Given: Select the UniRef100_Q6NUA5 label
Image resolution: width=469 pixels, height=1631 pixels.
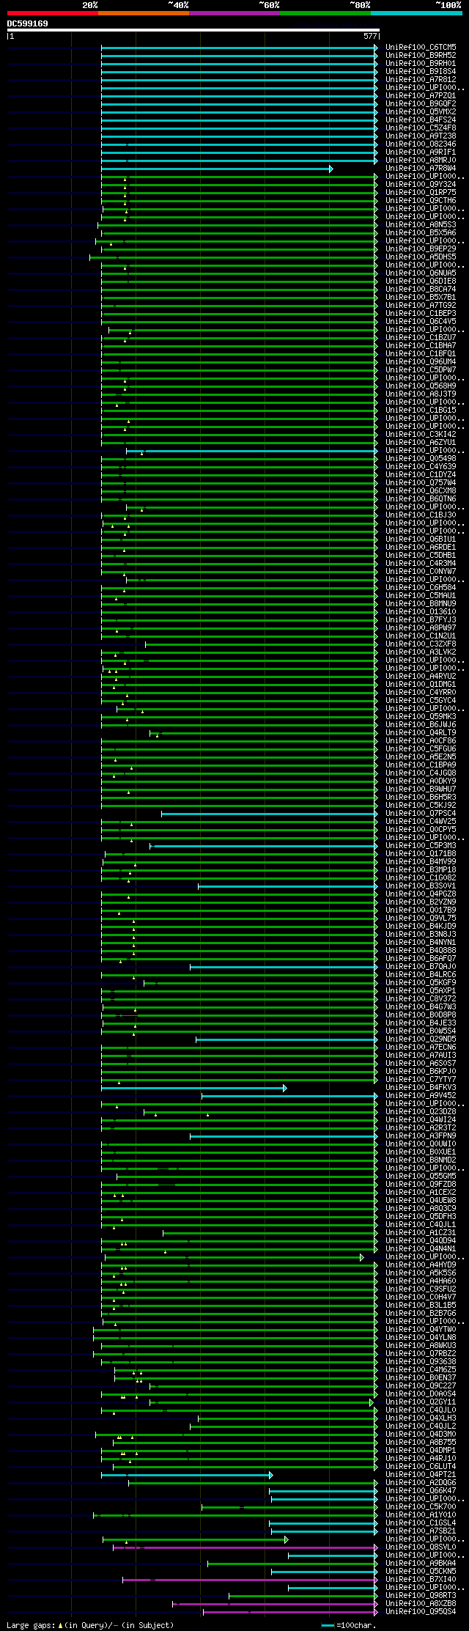Looking at the screenshot, I should [421, 273].
